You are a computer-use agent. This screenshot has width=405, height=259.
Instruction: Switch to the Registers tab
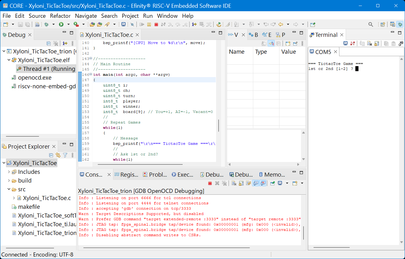(x=126, y=175)
